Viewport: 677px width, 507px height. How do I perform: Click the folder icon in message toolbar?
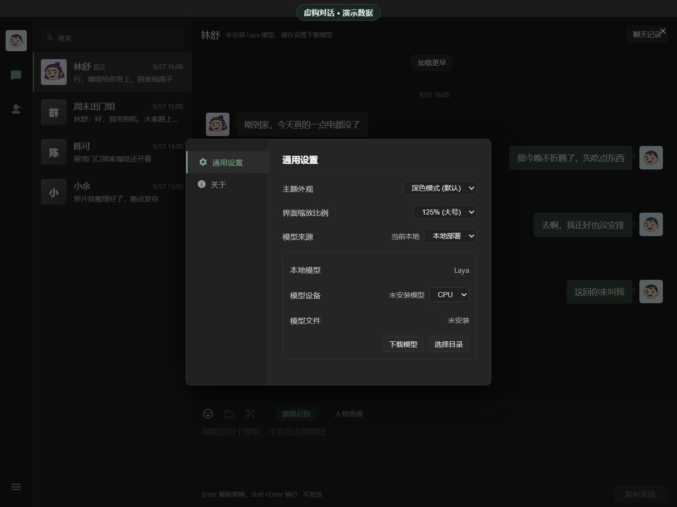pos(229,414)
